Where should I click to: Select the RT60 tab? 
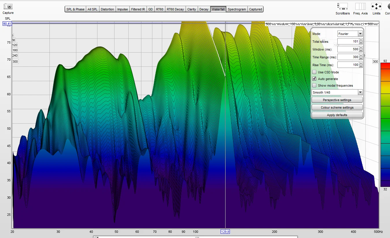click(160, 9)
